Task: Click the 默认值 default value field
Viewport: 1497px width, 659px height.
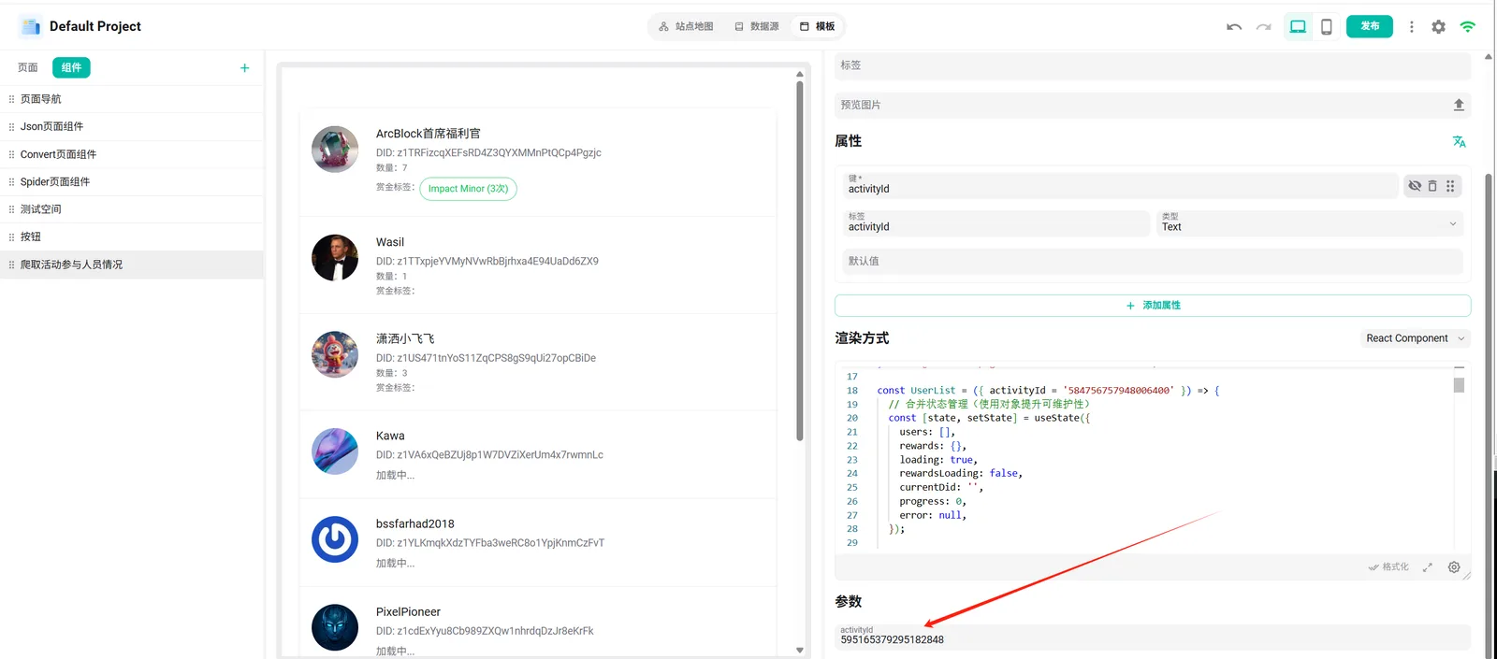Action: [x=1153, y=262]
